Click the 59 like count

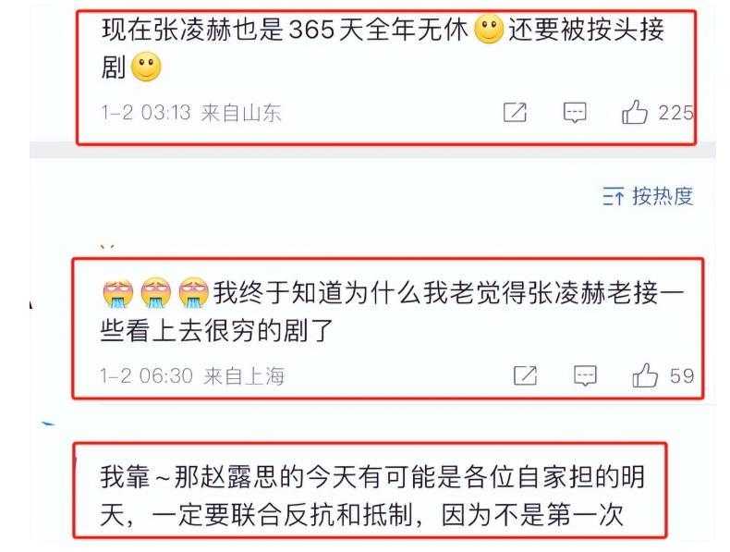[x=682, y=376]
